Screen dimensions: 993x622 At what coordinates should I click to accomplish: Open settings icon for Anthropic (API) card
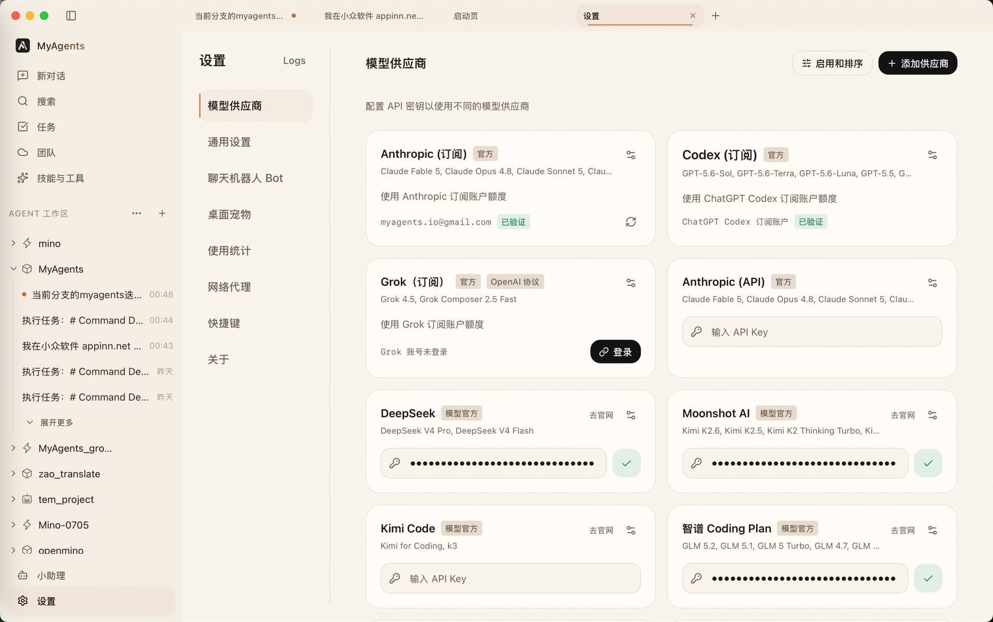tap(932, 283)
